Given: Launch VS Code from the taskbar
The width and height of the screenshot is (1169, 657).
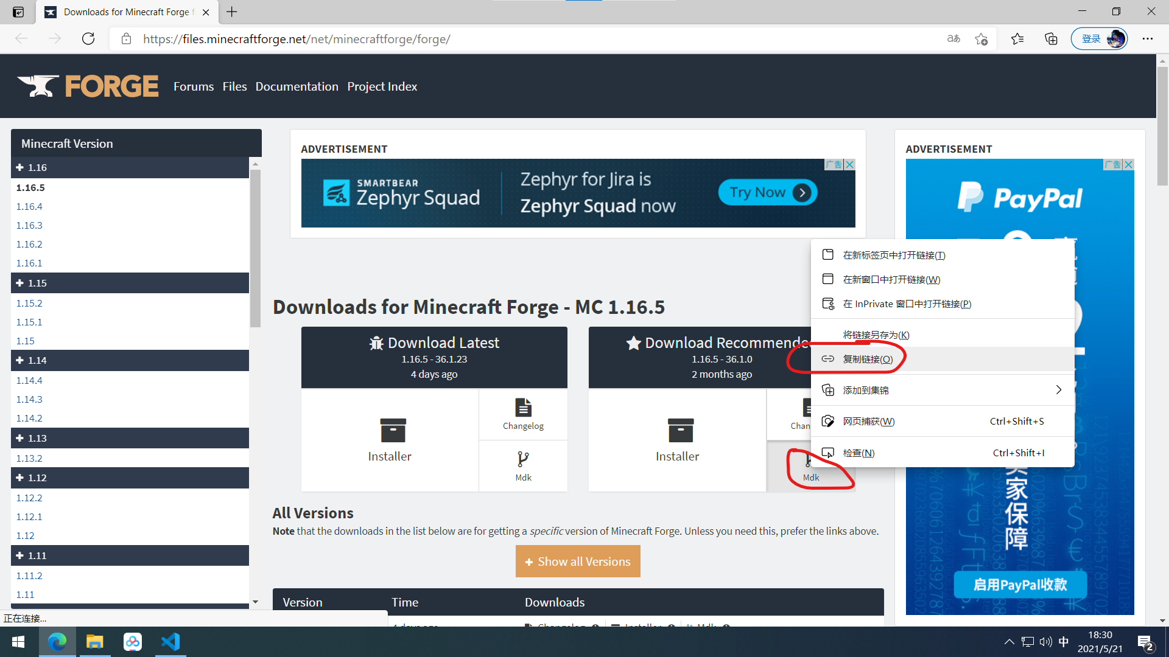Looking at the screenshot, I should pyautogui.click(x=170, y=642).
